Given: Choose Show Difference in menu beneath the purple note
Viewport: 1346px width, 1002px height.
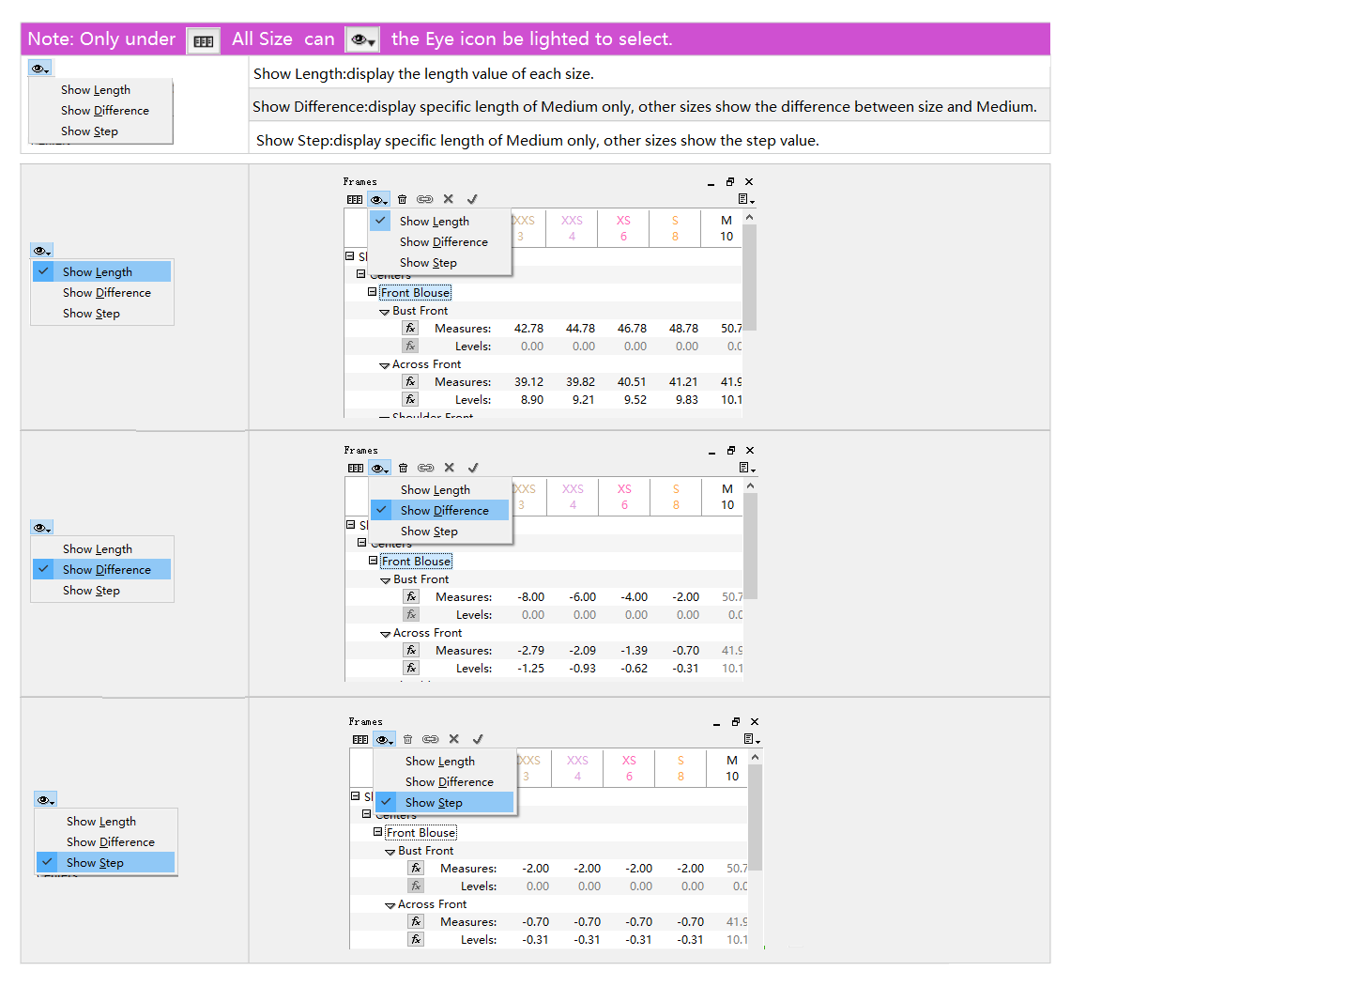Looking at the screenshot, I should coord(104,111).
